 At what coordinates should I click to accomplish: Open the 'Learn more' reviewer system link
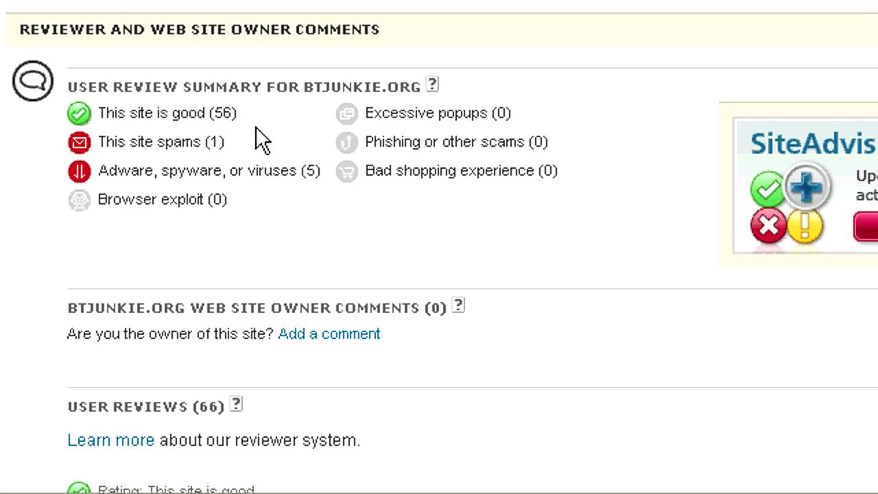point(110,440)
